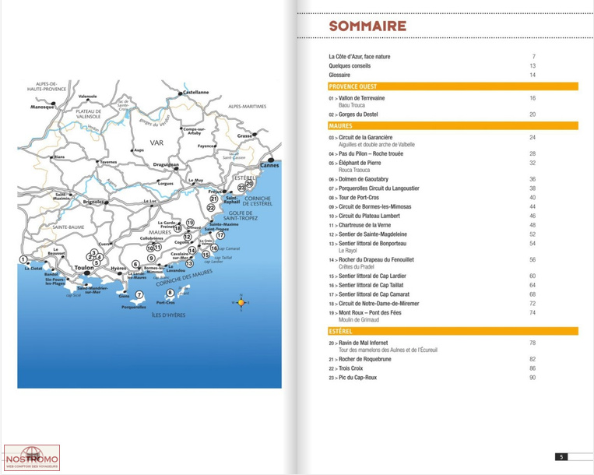Click entry 14 Rocher du Drapeau du Fenouillet
This screenshot has height=475, width=594.
point(371,260)
